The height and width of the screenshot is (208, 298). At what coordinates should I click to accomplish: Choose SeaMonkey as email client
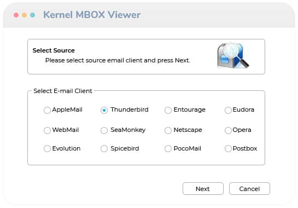click(x=104, y=130)
